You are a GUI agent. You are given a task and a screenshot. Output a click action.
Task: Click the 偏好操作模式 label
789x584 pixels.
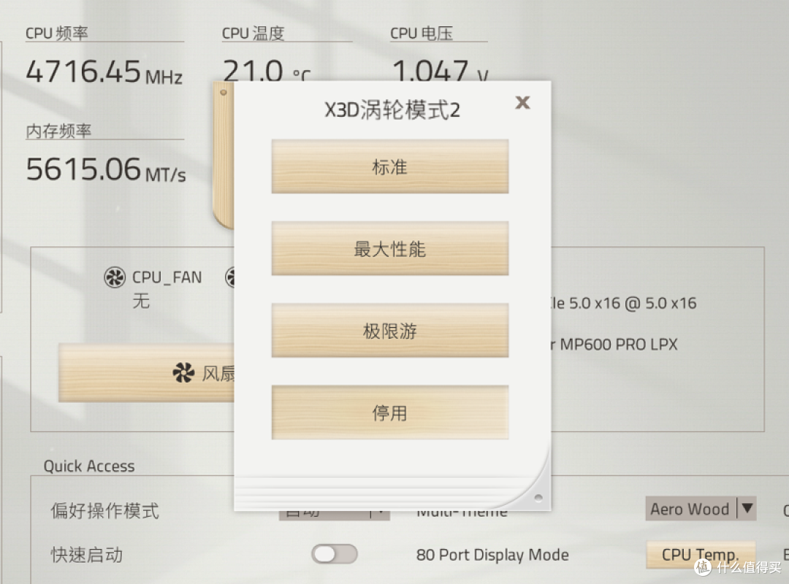(104, 510)
